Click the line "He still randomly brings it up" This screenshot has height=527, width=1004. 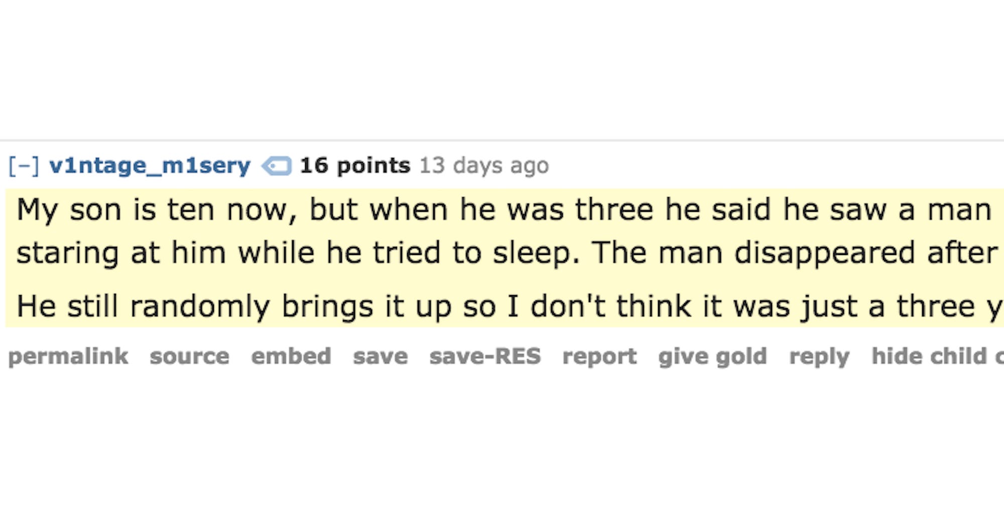[x=510, y=306]
